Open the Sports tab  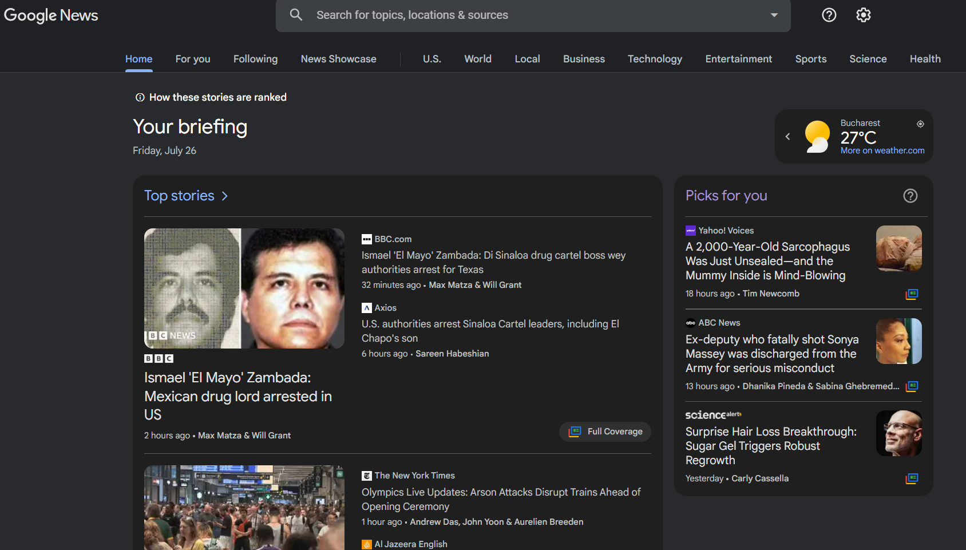(811, 59)
